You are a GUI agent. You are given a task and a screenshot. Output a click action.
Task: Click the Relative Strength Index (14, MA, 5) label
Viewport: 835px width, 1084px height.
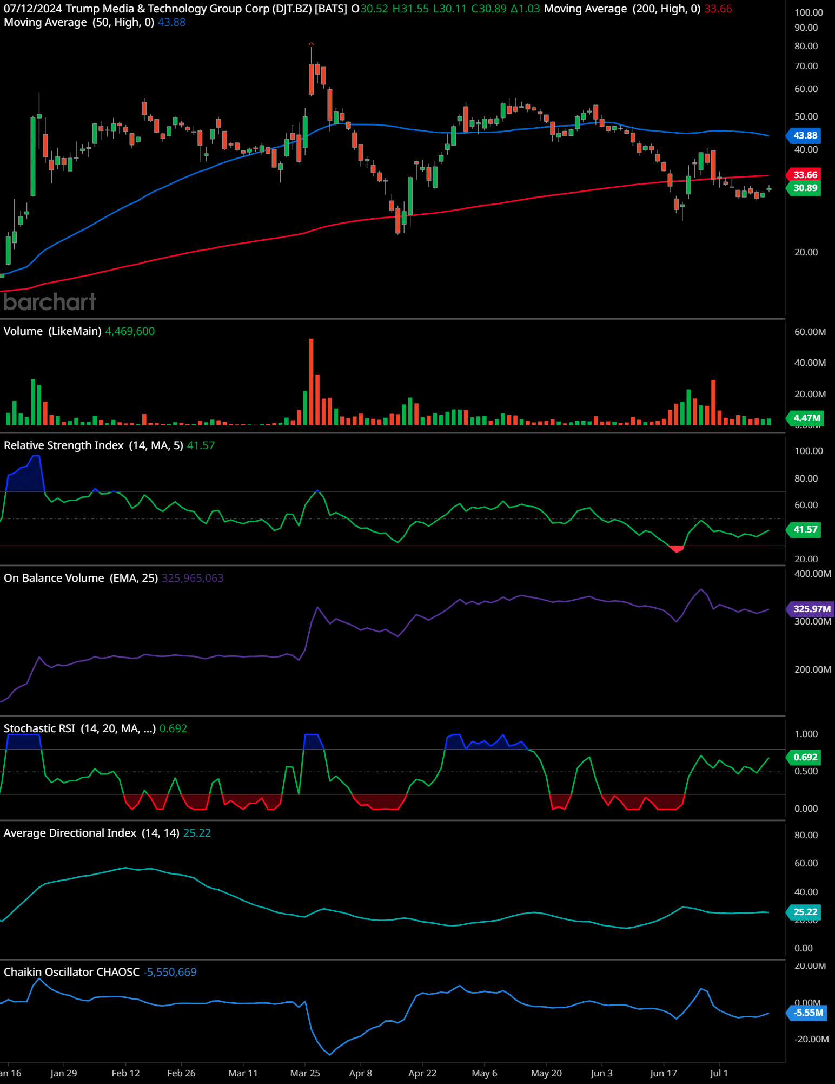click(x=93, y=445)
